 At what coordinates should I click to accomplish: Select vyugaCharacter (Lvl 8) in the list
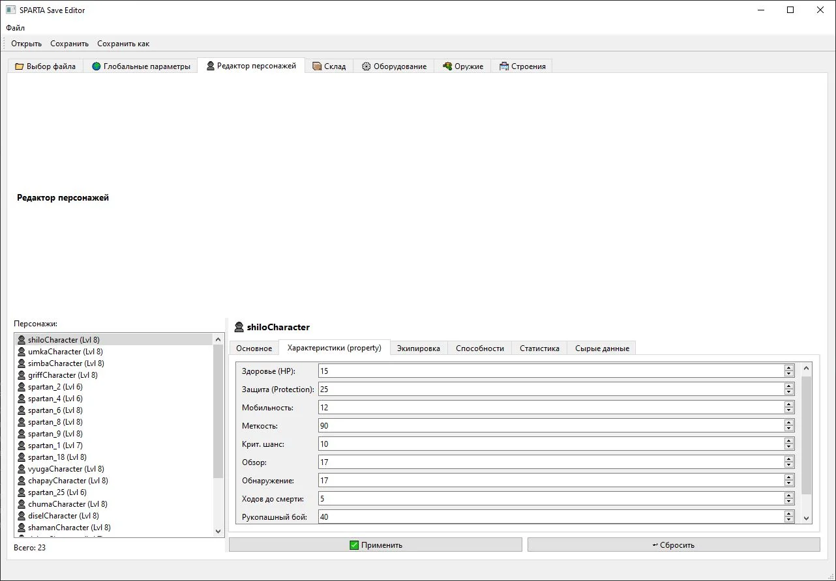pos(113,468)
